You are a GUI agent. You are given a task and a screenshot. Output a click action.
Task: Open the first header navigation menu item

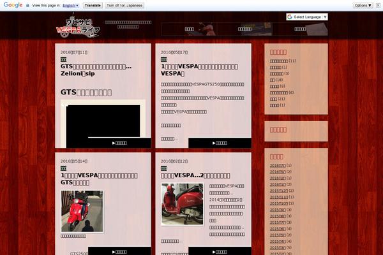189,29
